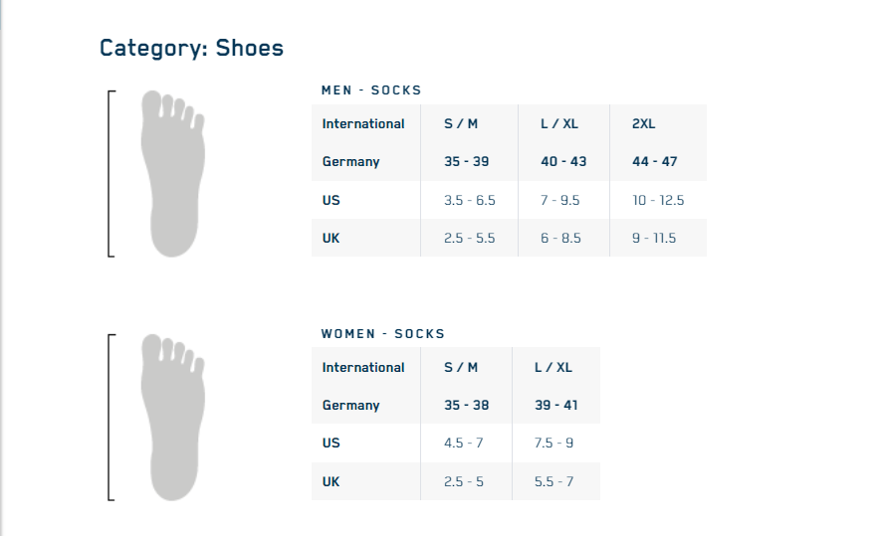884x536 pixels.
Task: Click the "Germany" row label in women's table
Action: (351, 406)
